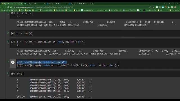The width and height of the screenshot is (180, 101).
Task: Open the graficas bookmark folder
Action: click(x=77, y=10)
